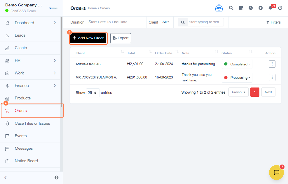The width and height of the screenshot is (288, 184).
Task: Click the order search input field
Action: coord(205,22)
